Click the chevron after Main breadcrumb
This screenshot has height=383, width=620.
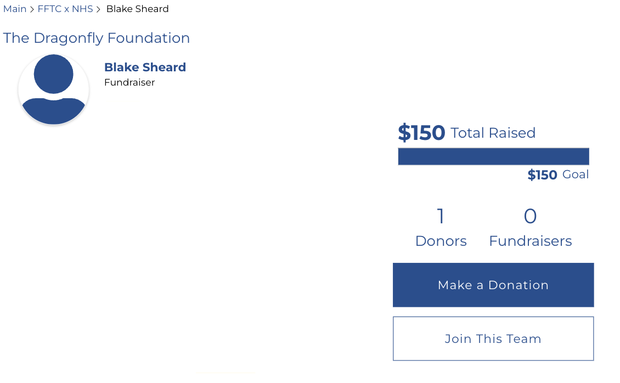coord(32,9)
